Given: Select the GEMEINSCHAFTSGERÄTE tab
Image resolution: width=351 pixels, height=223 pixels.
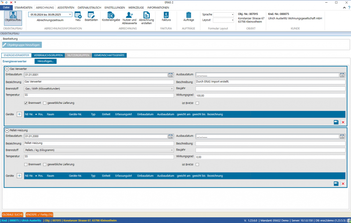Looking at the screenshot, I should point(109,55).
